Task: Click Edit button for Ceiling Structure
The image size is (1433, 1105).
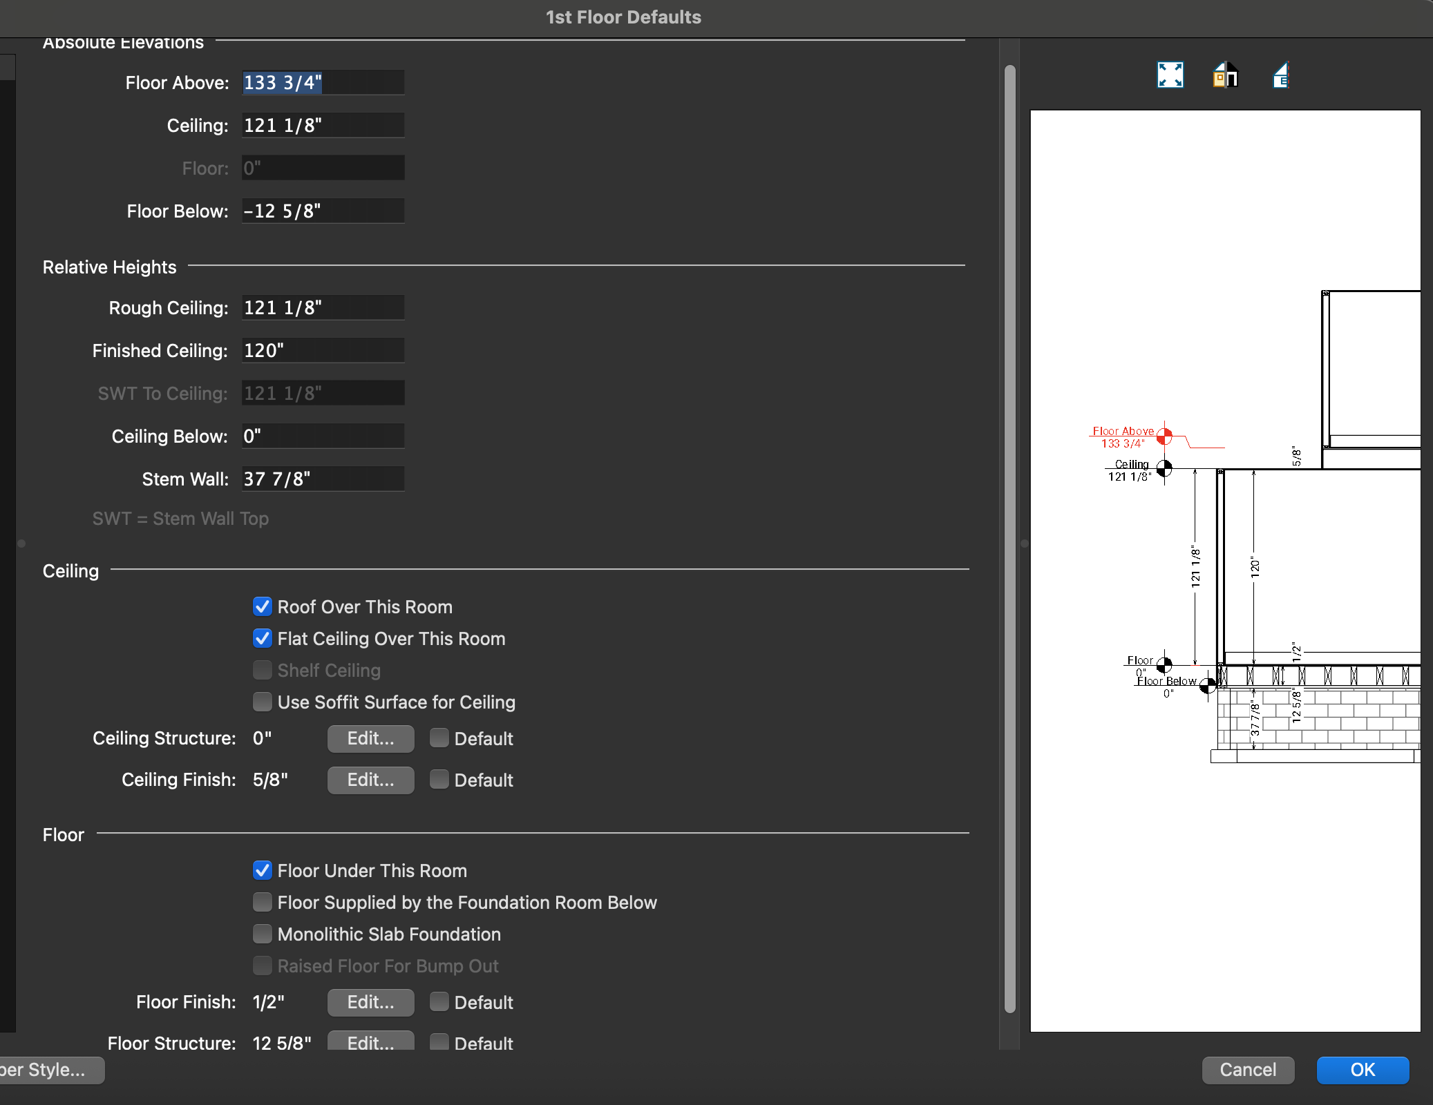Action: (x=370, y=738)
